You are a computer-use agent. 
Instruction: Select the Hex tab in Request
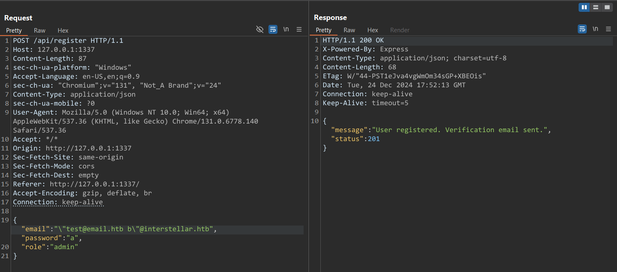click(x=63, y=31)
